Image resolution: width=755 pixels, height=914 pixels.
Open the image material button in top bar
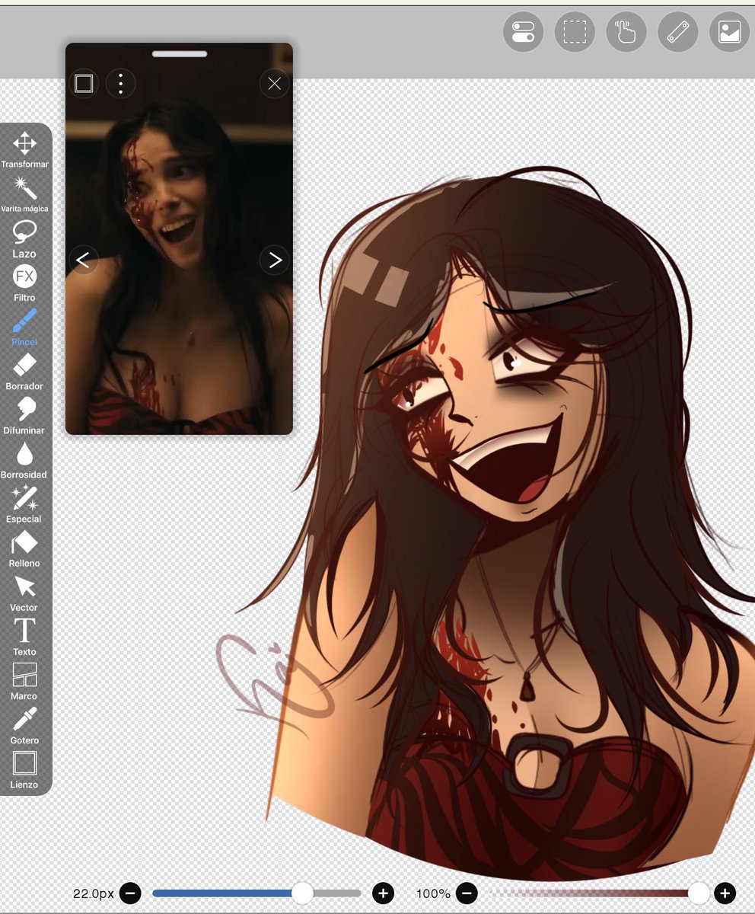click(x=729, y=32)
